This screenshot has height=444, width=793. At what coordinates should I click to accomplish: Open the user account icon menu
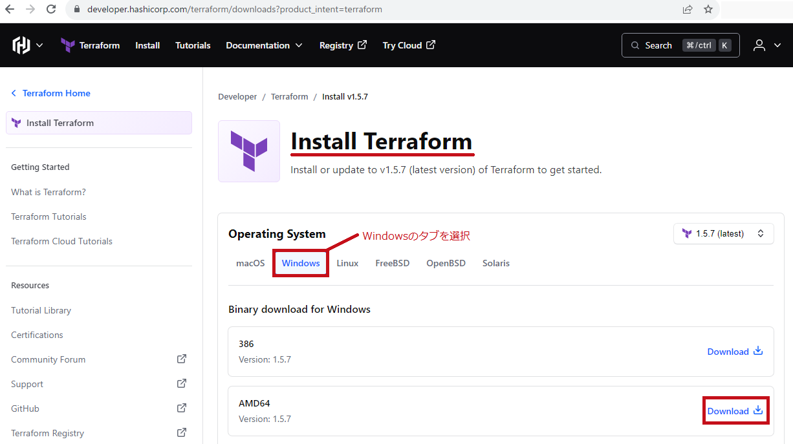click(x=759, y=45)
